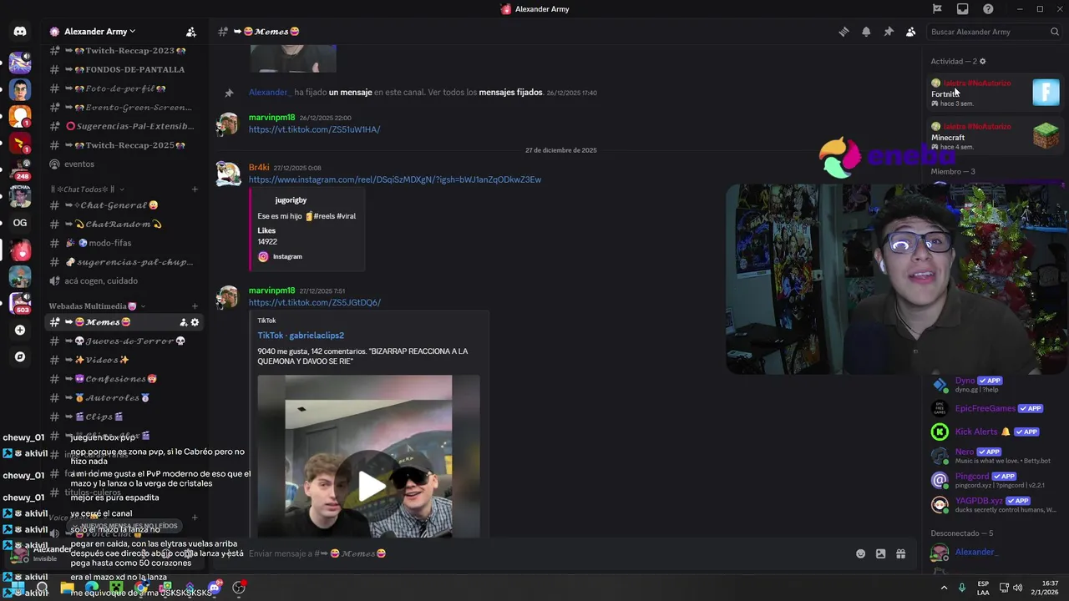This screenshot has width=1069, height=601.
Task: Open Br4ki's user profile name
Action: [x=259, y=168]
